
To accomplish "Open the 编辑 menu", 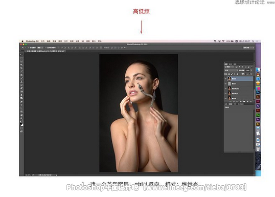I will coord(49,41).
